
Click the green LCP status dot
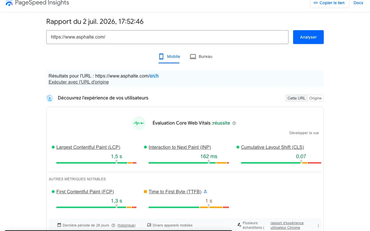click(x=53, y=147)
